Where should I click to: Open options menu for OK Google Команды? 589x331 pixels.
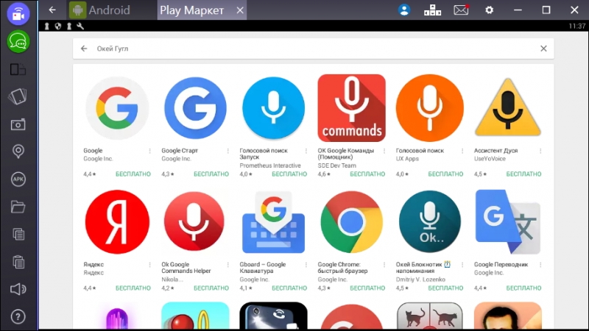click(x=384, y=151)
